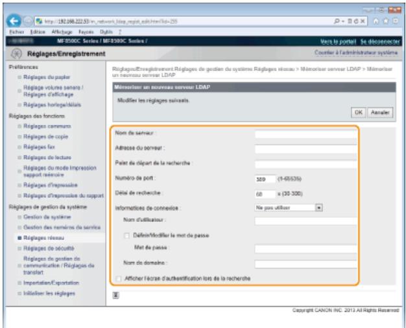Click the Numéro de port field
The image size is (406, 328).
(265, 179)
